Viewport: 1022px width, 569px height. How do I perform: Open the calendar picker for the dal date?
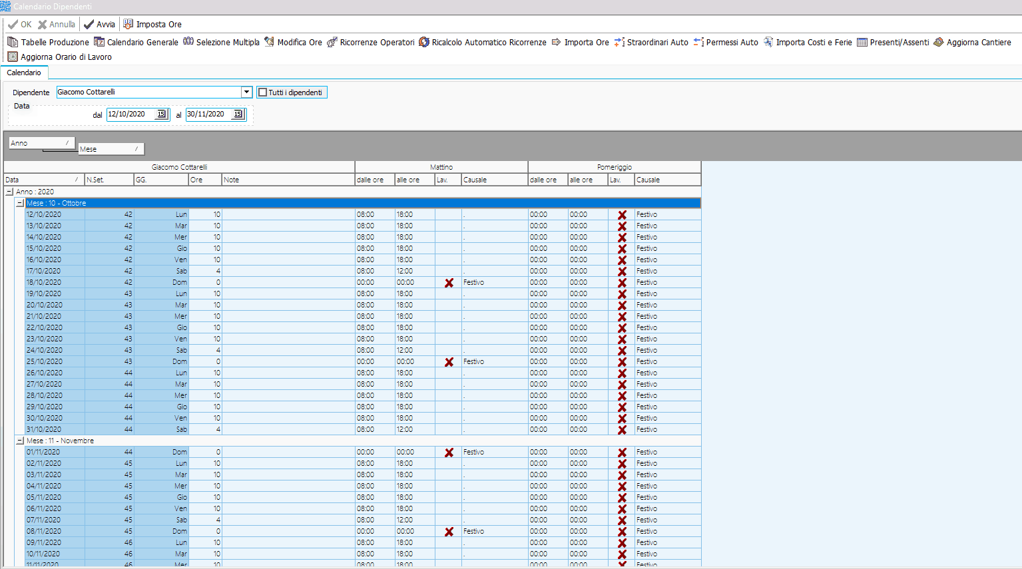click(161, 114)
